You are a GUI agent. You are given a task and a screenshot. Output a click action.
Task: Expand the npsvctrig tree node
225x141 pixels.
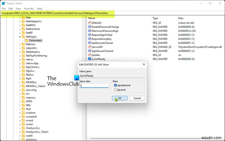click(20, 90)
